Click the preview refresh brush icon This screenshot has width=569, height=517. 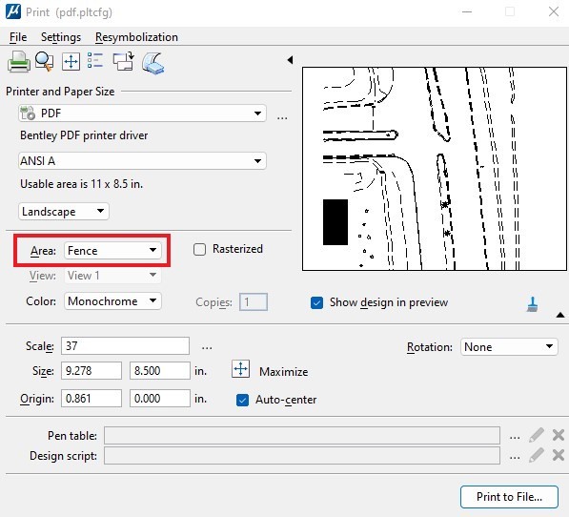[x=532, y=304]
